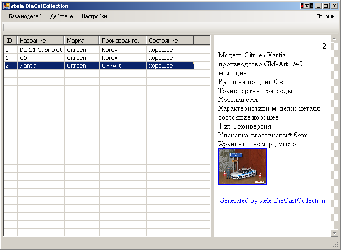Click ID cell 1 in the table
Image resolution: width=341 pixels, height=250 pixels.
(11, 57)
